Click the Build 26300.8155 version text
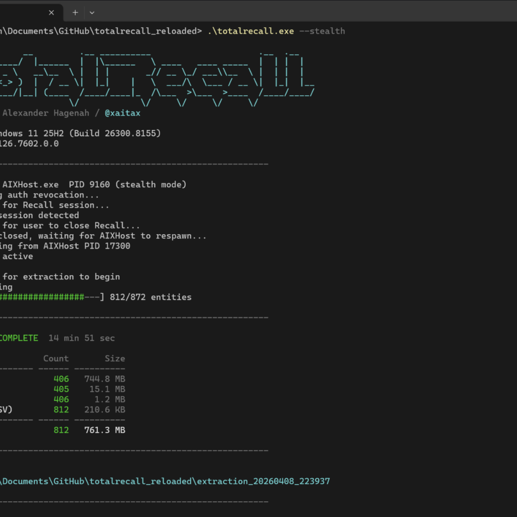Screen dimensions: 517x517 (x=115, y=133)
